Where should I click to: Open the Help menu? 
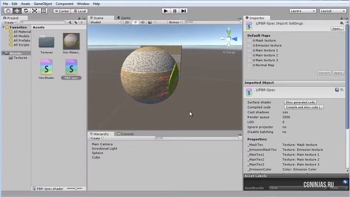96,4
